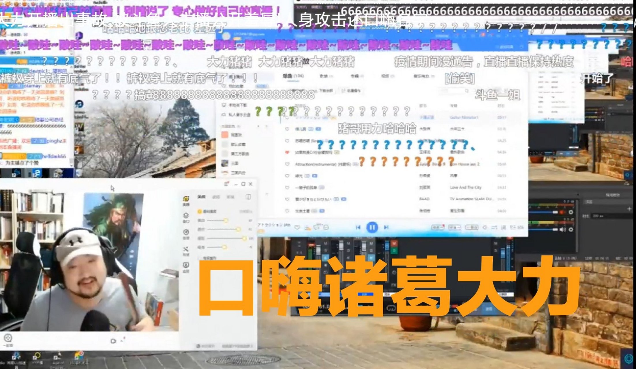Toggle heart on the BAAD song row
The width and height of the screenshot is (636, 369).
[287, 199]
